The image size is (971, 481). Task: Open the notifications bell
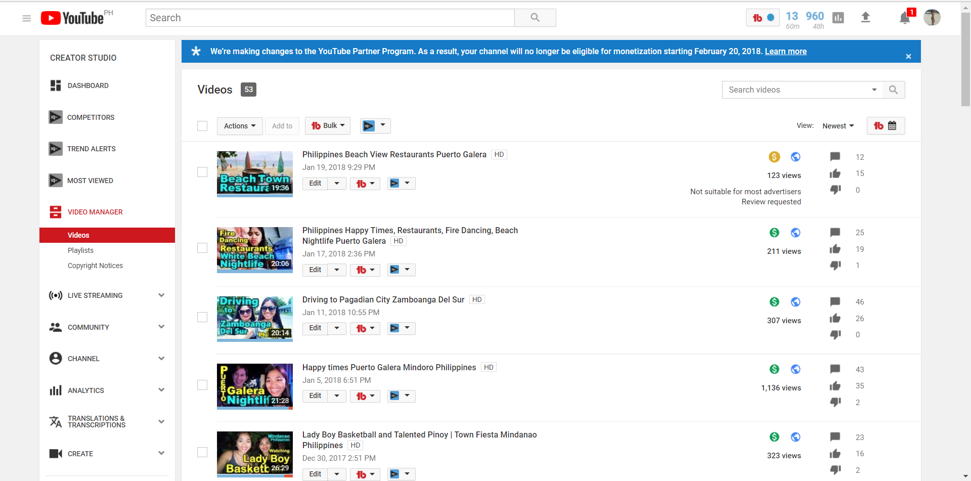(905, 18)
